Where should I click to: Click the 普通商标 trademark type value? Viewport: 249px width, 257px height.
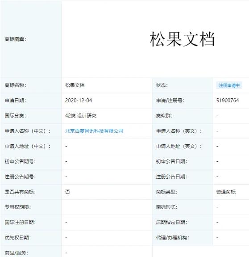226,192
